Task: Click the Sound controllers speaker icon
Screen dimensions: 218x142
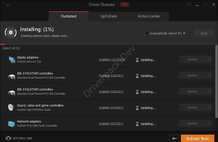Action: point(11,107)
